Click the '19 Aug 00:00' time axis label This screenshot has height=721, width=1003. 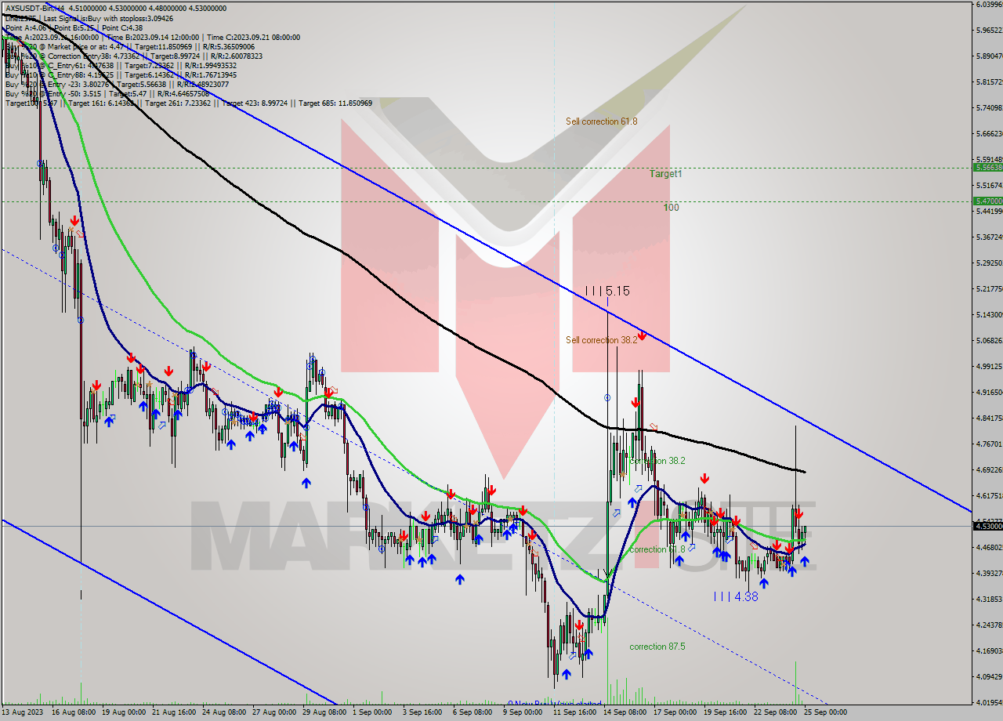pyautogui.click(x=122, y=712)
